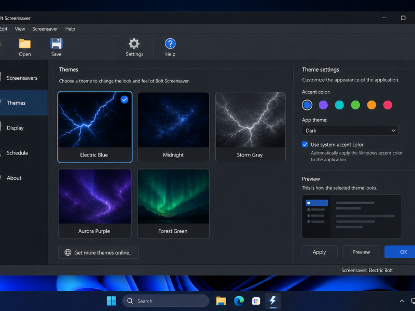Click the Themes panel heading text
Screen dimensions: 415x311
pos(68,69)
